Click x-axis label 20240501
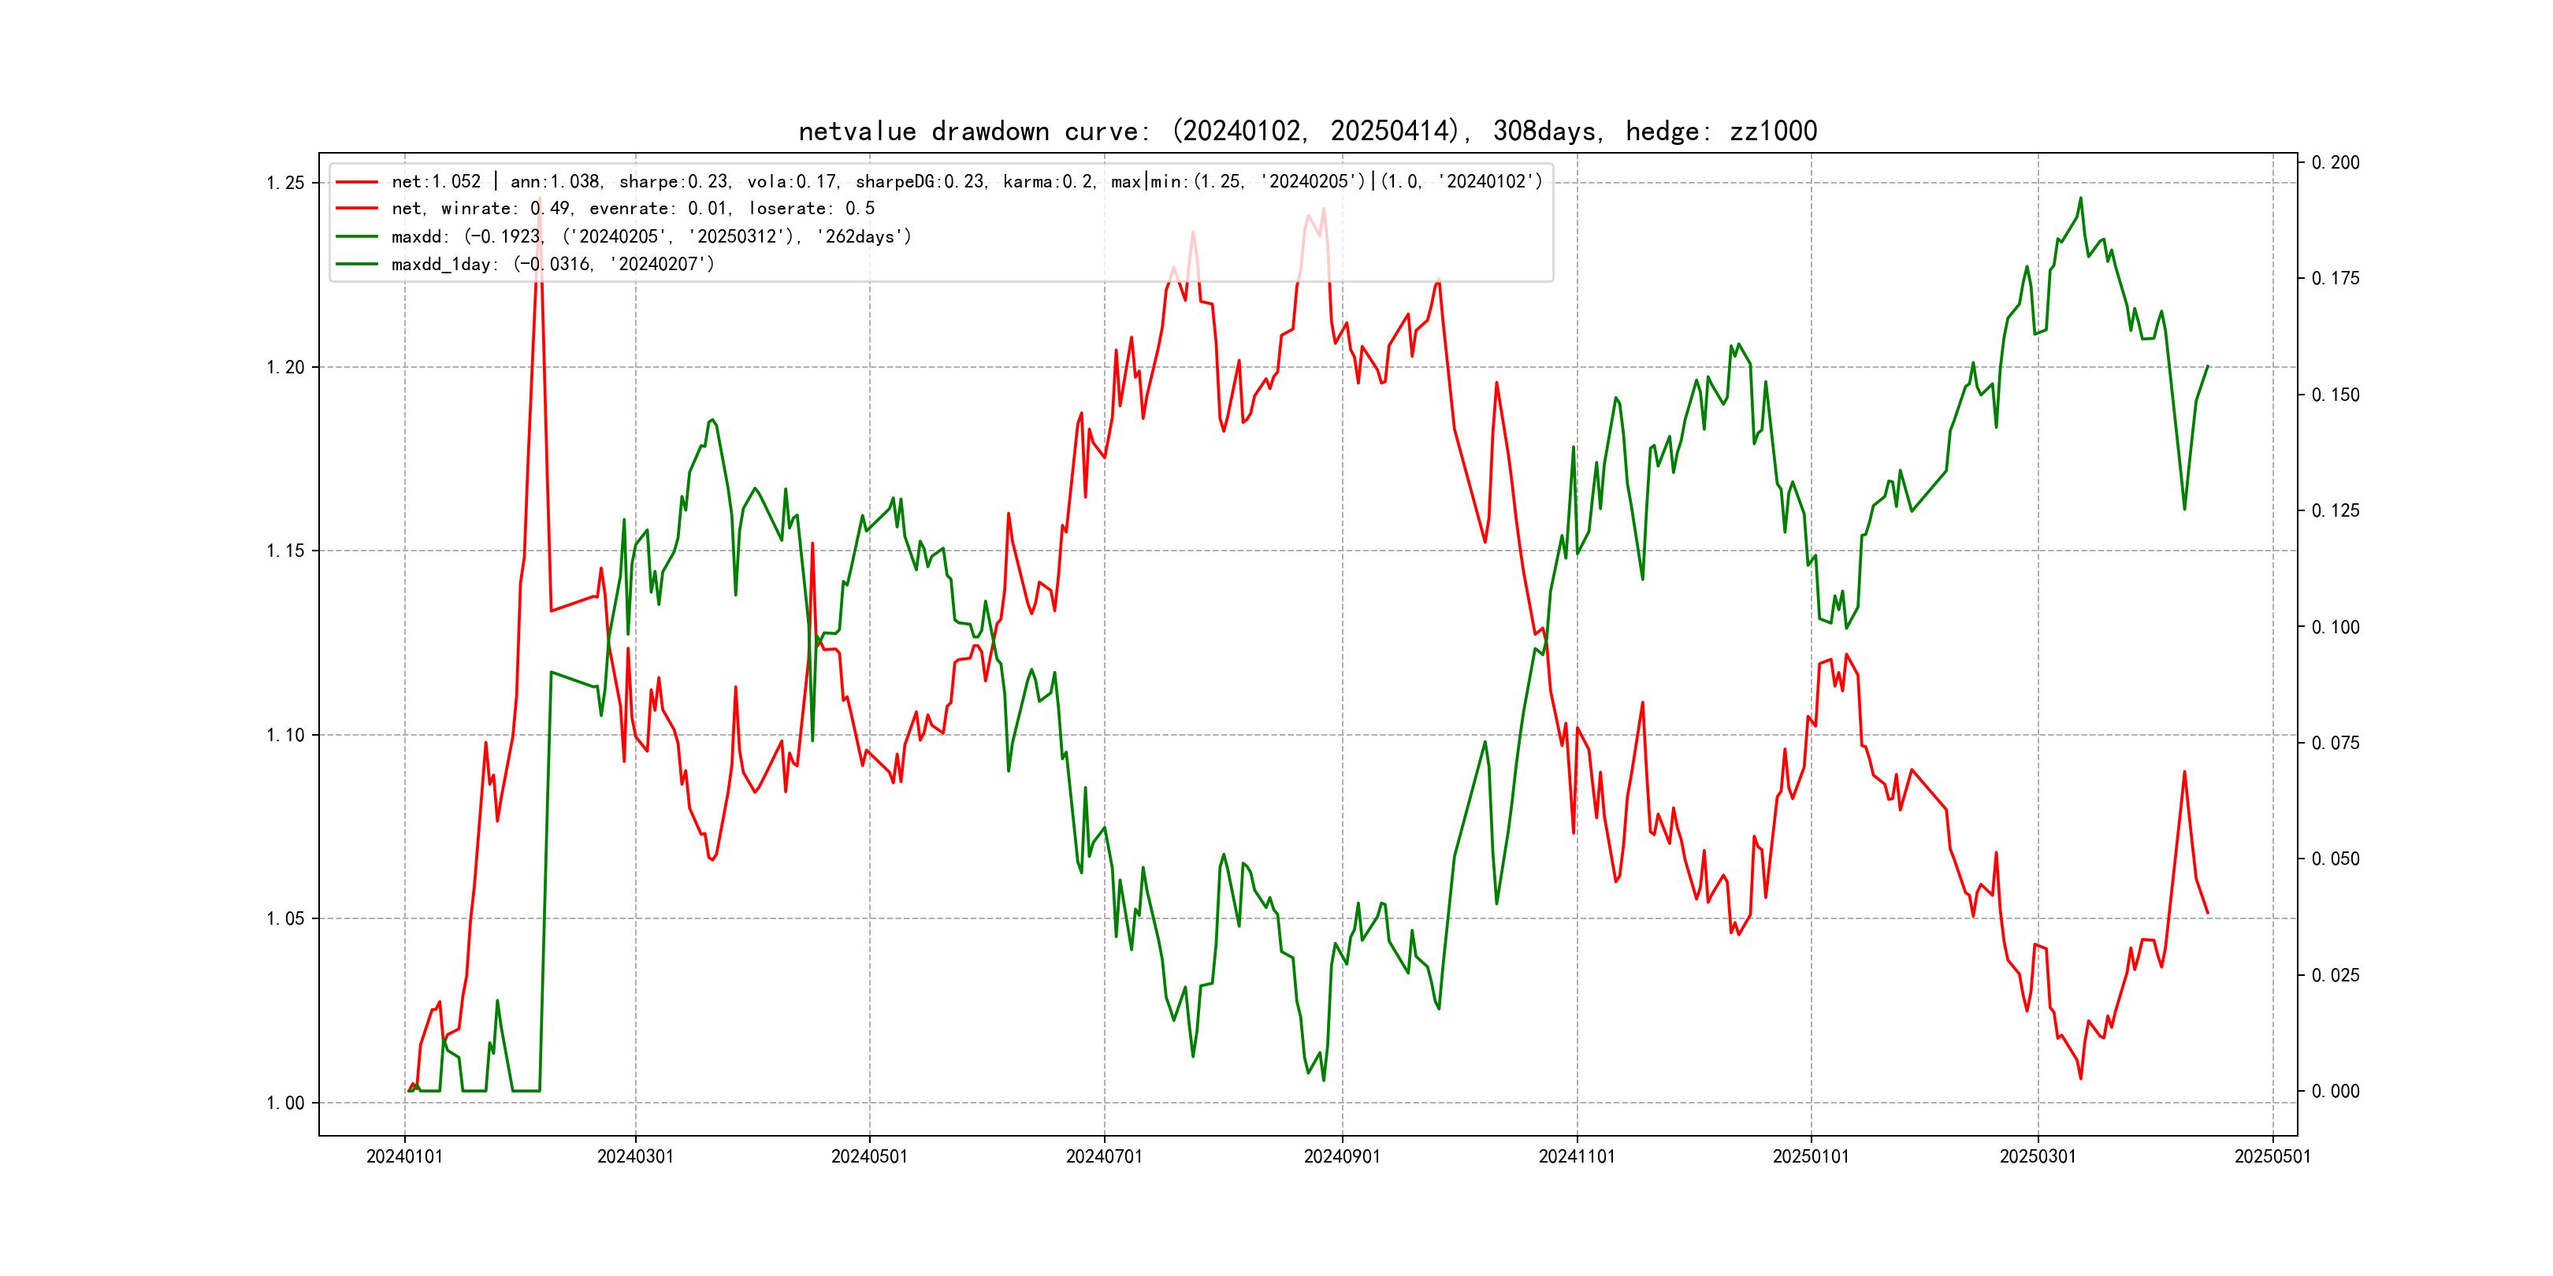Viewport: 2553px width, 1276px height. [869, 1156]
